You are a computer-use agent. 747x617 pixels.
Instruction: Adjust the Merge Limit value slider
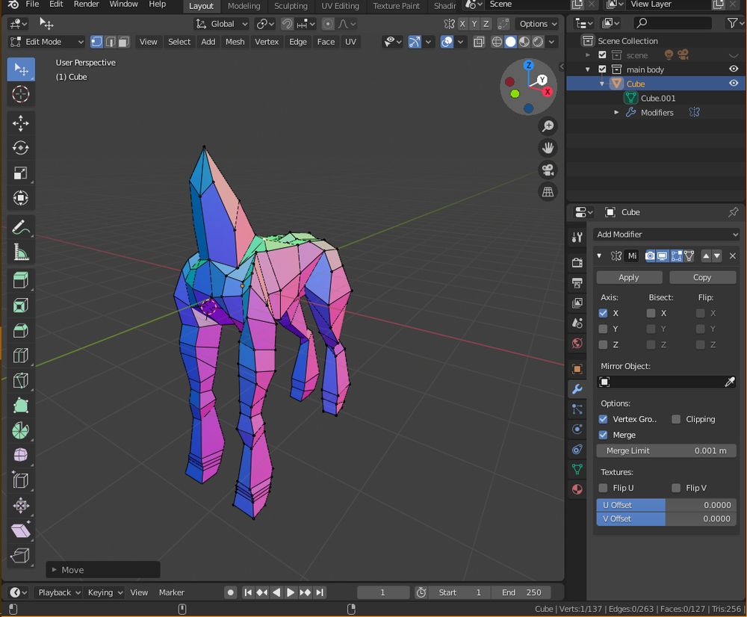coord(666,450)
